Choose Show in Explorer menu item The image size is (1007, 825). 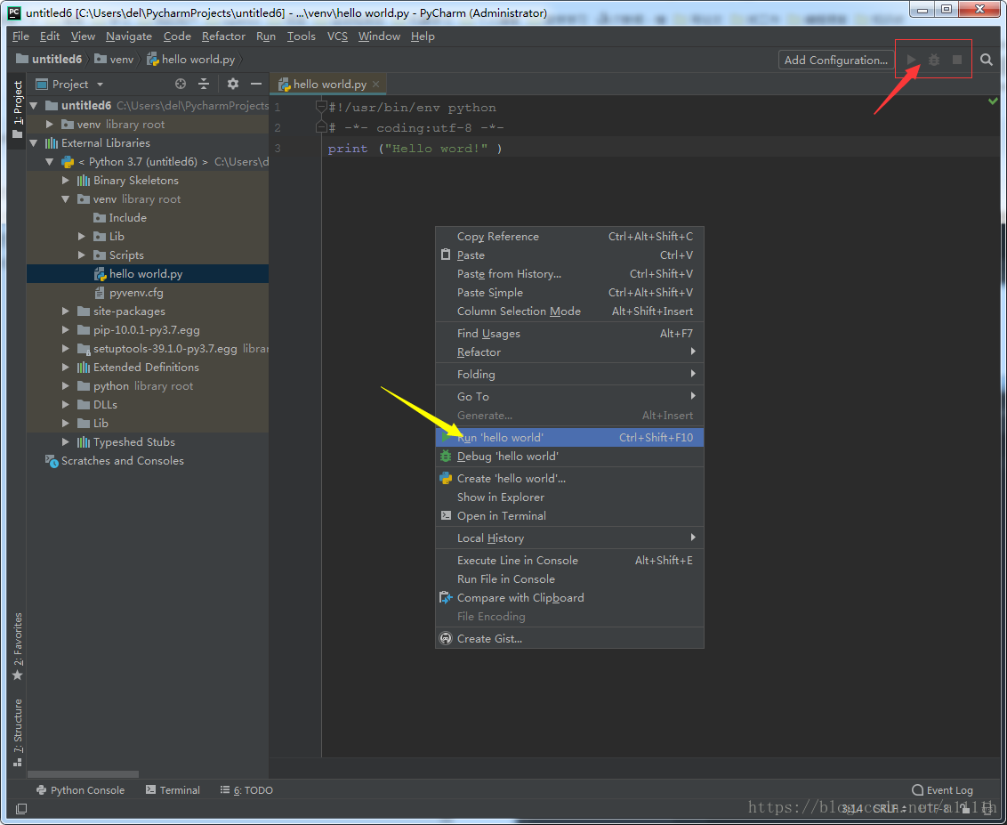pos(569,497)
